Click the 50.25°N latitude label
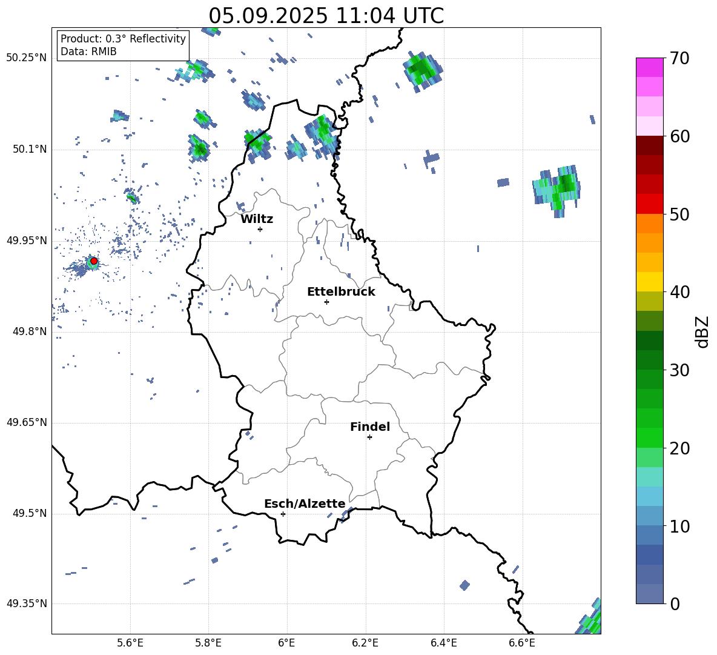The image size is (717, 655). (27, 58)
